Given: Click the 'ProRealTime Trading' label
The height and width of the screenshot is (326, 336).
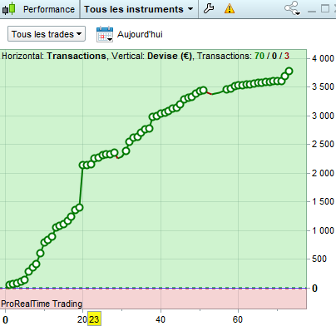Looking at the screenshot, I should coord(42,304).
